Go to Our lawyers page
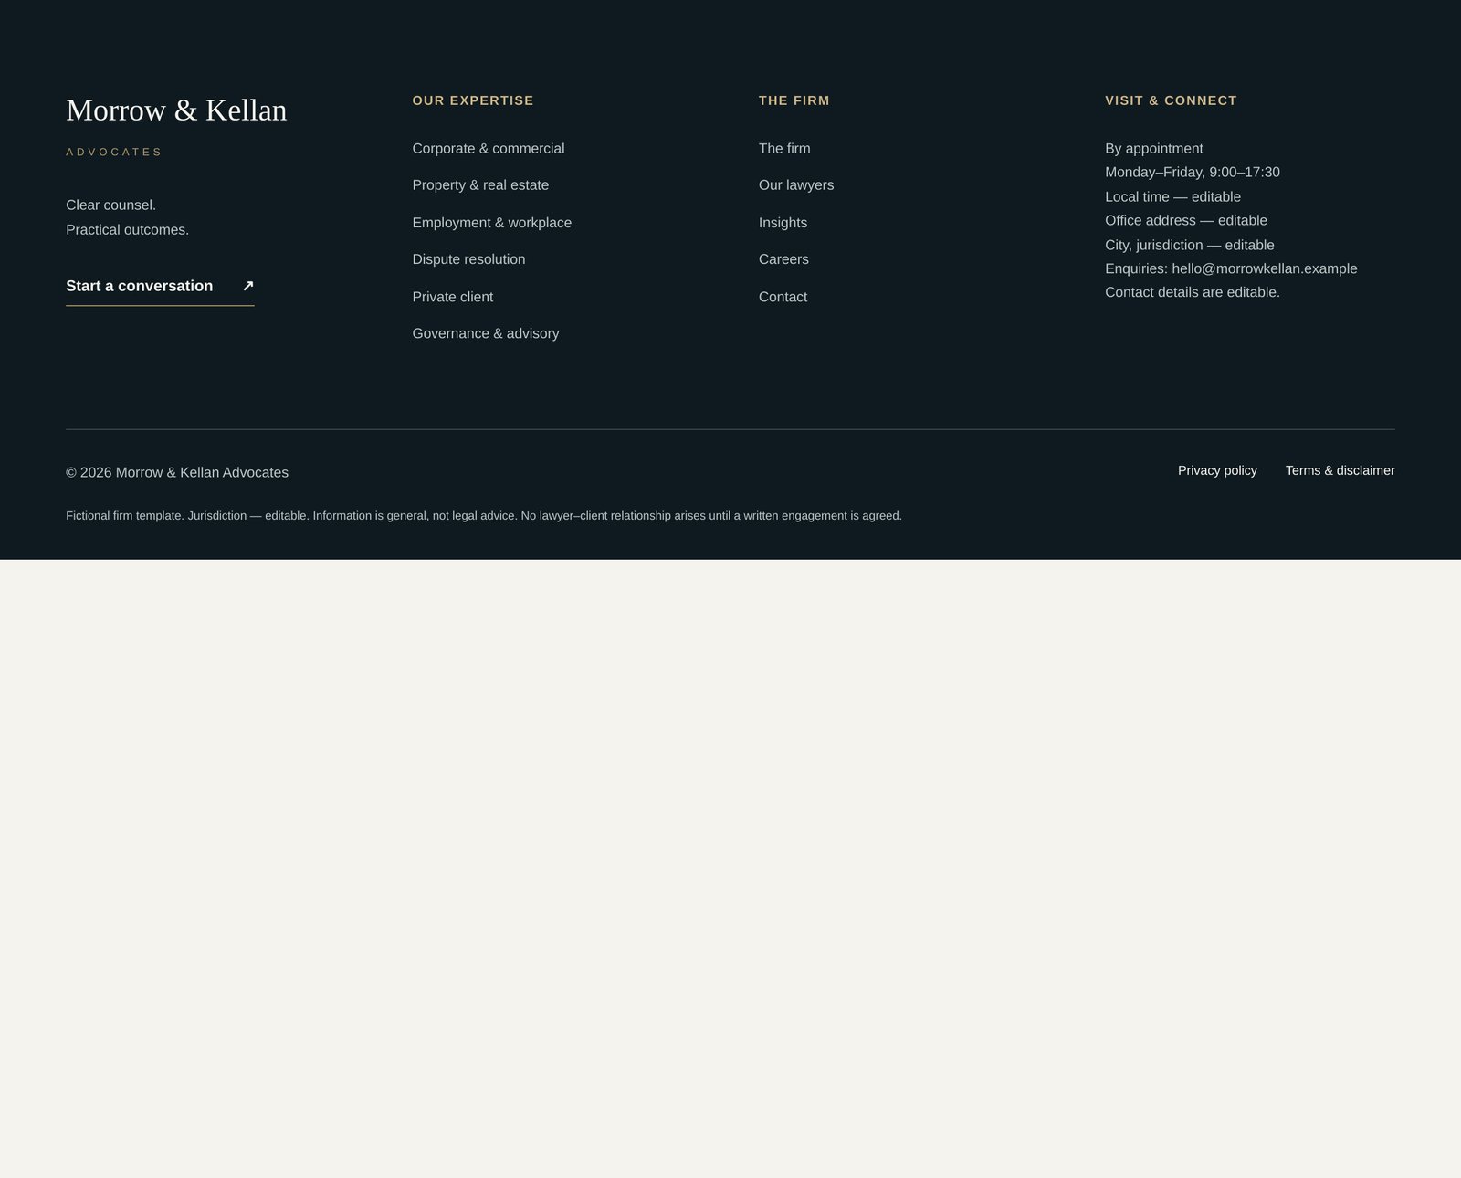1461x1178 pixels. pos(796,185)
